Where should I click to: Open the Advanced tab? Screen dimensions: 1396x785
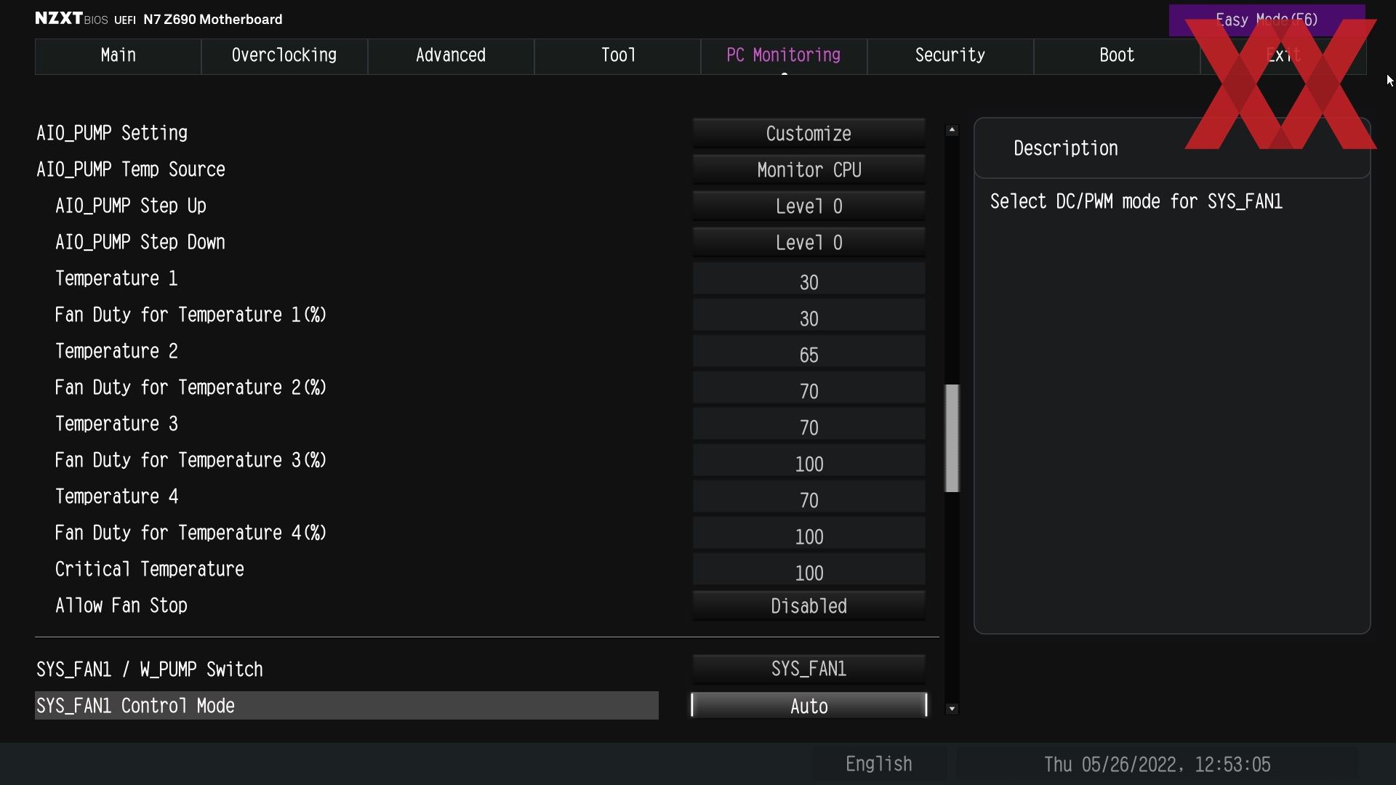[x=451, y=56]
